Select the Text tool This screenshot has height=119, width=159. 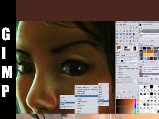[x=134, y=34]
